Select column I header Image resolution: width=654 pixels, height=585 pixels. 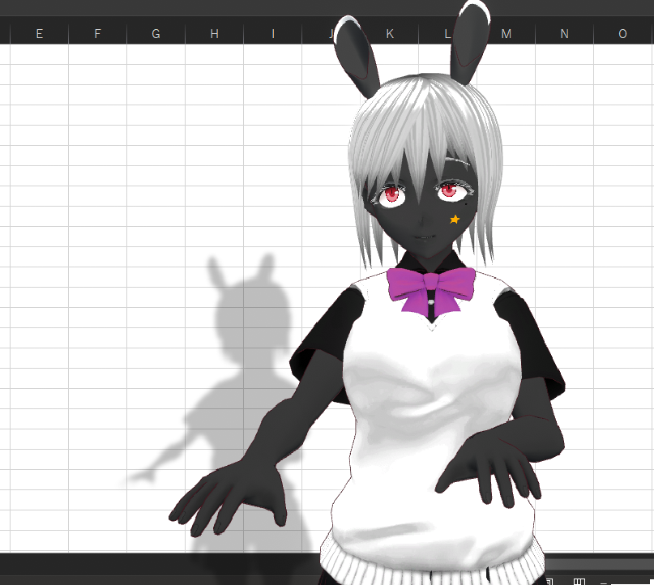pyautogui.click(x=273, y=34)
